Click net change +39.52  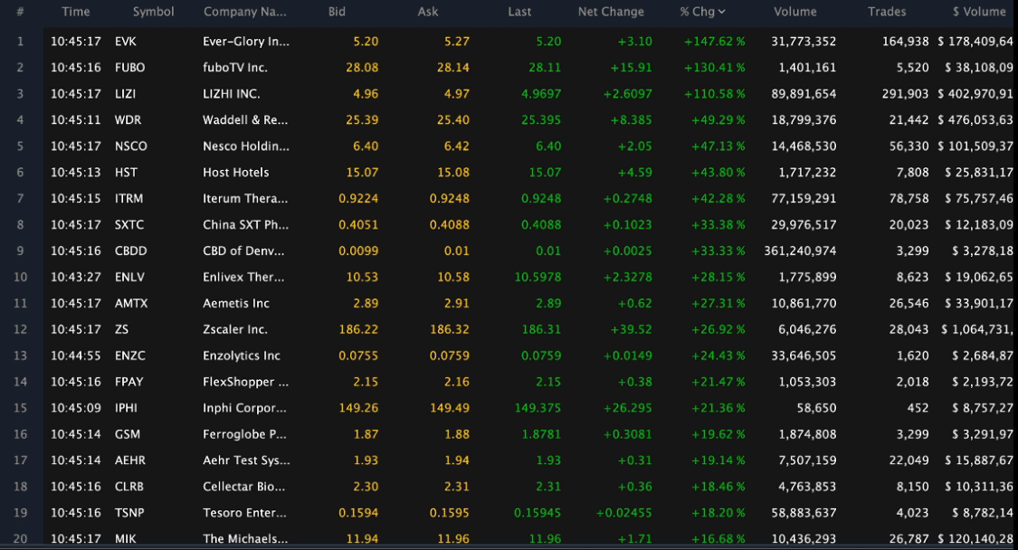631,329
